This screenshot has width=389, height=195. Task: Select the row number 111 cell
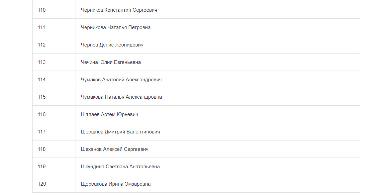(x=41, y=27)
